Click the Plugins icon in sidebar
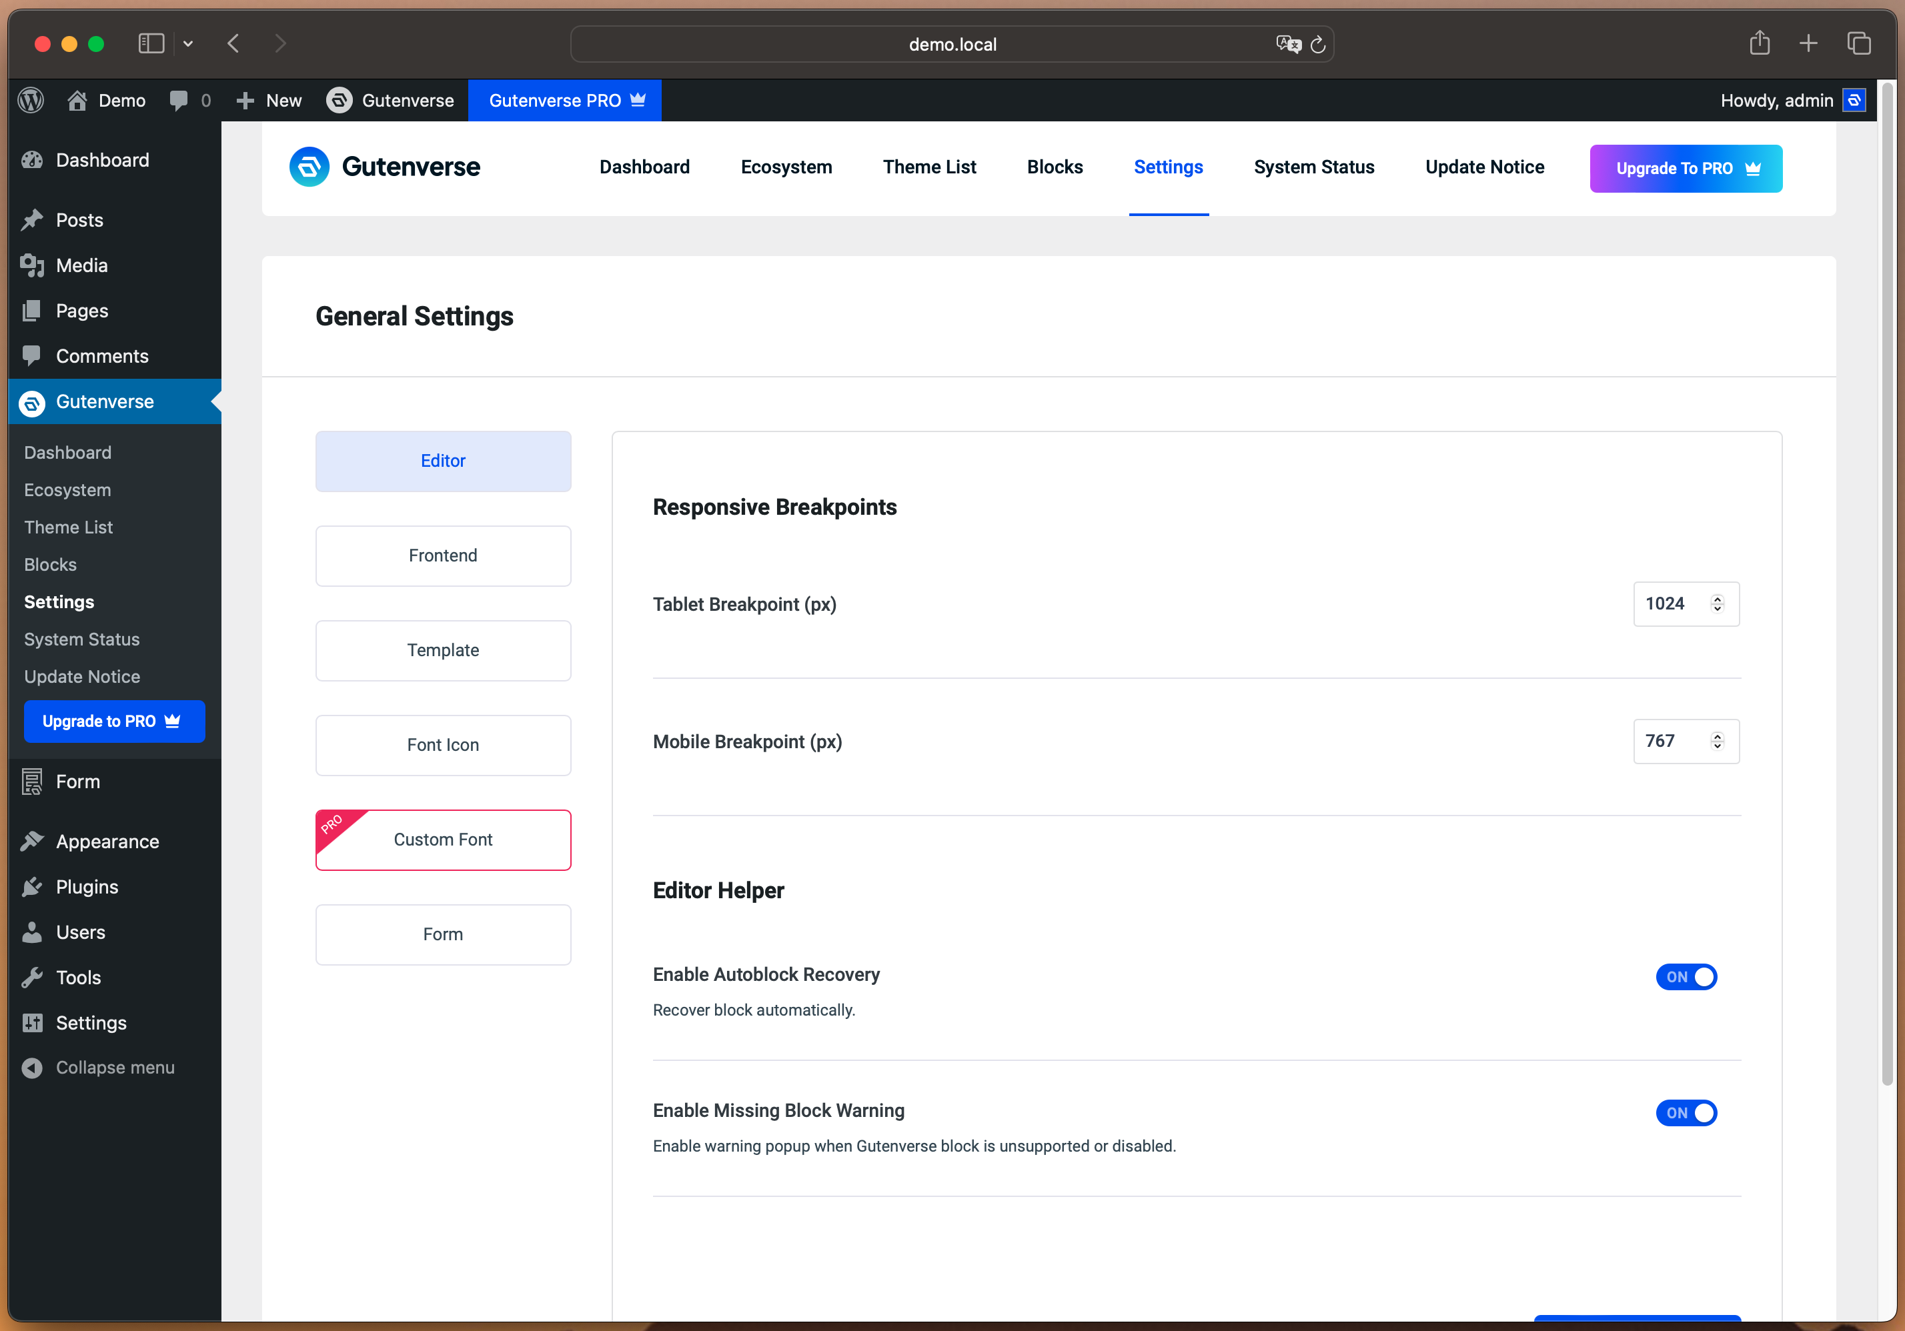The height and width of the screenshot is (1331, 1905). pyautogui.click(x=33, y=888)
